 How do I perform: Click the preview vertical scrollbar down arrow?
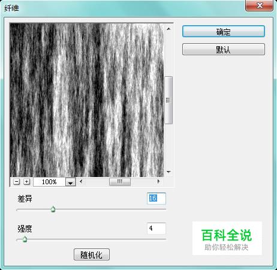(x=168, y=172)
